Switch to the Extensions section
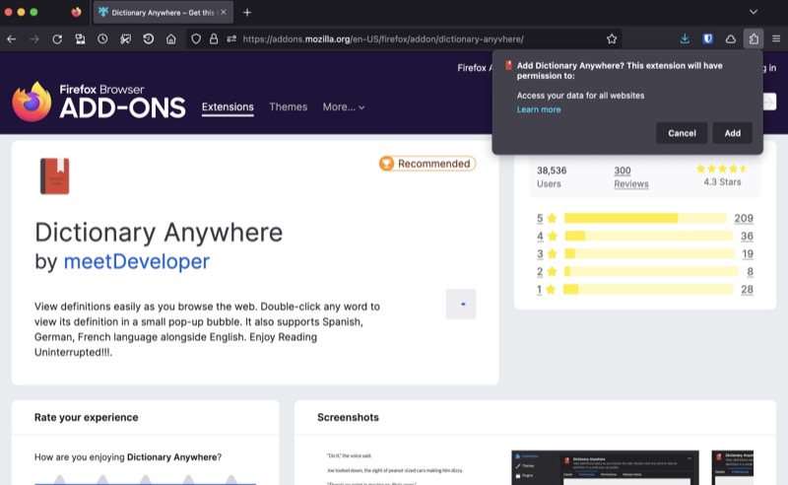 (x=228, y=107)
